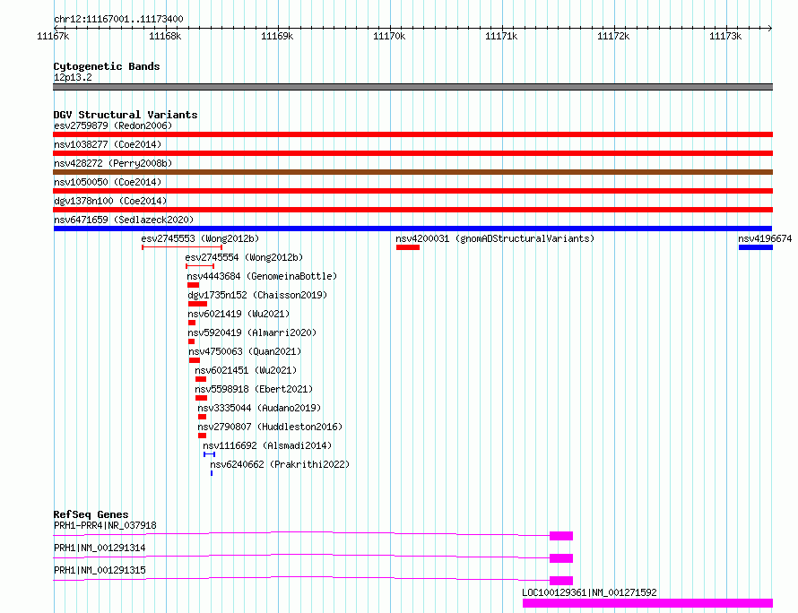Click the nsv4200031 (gnomADStructuralVariants) label
The width and height of the screenshot is (798, 613).
click(495, 238)
